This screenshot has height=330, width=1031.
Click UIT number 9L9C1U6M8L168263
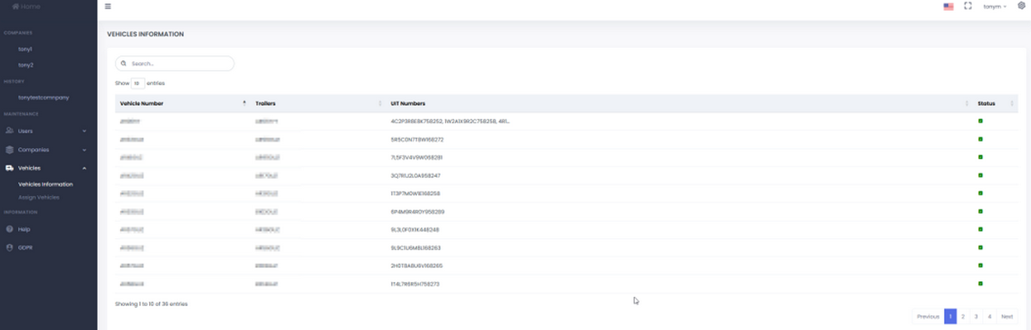[416, 248]
